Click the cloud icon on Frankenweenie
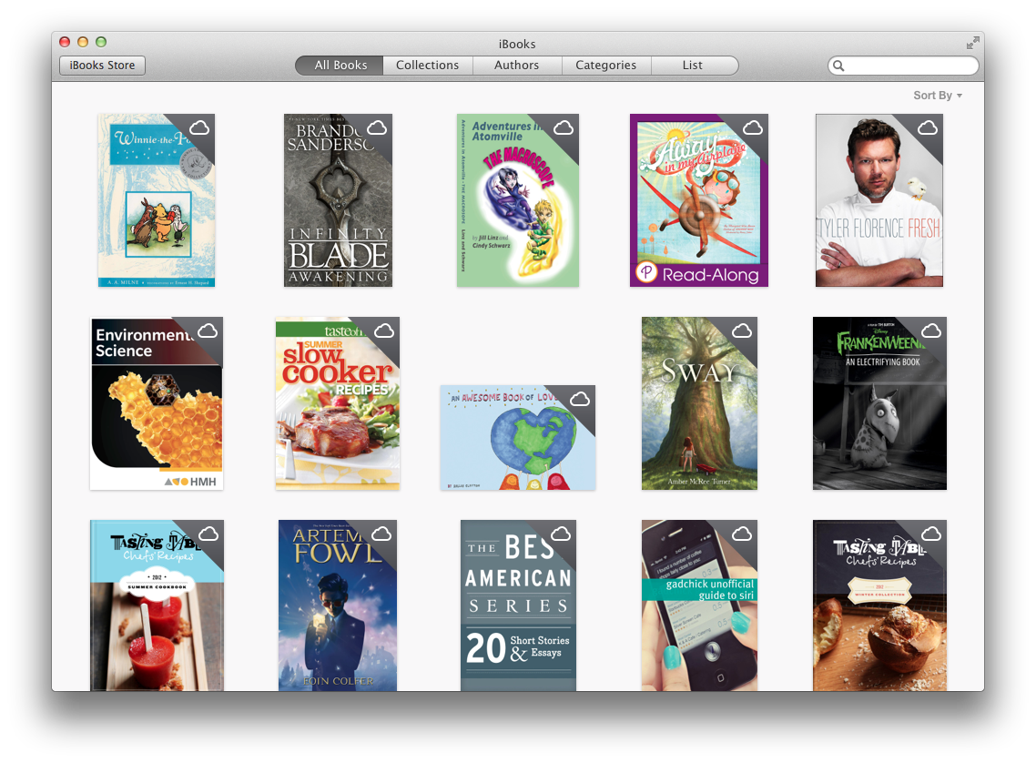This screenshot has width=1036, height=763. 929,331
